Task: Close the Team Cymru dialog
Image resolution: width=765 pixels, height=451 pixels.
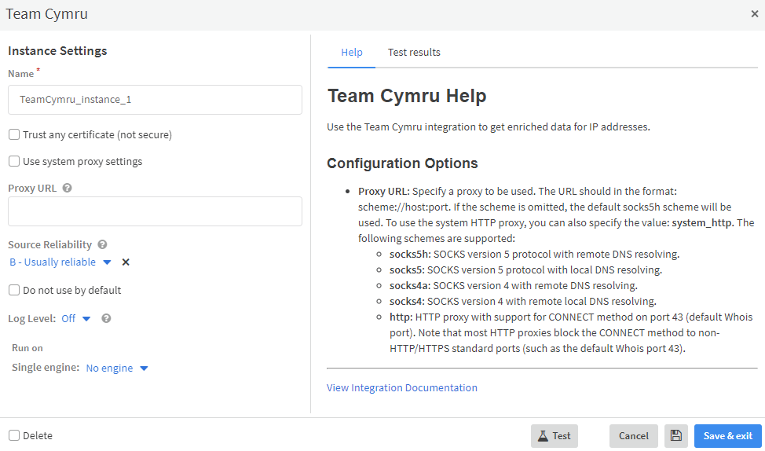Action: (754, 13)
